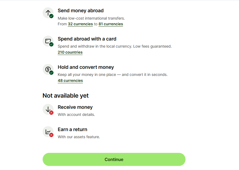Image resolution: width=239 pixels, height=170 pixels.
Task: Click the red X badge on Earn a return
Action: (51, 135)
